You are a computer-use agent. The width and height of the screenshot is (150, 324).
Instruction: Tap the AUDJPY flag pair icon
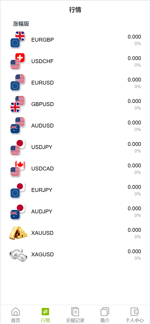[18, 212]
